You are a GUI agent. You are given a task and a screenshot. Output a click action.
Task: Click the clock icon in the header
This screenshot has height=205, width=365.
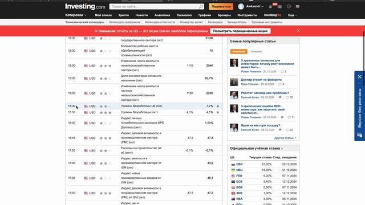[289, 6]
